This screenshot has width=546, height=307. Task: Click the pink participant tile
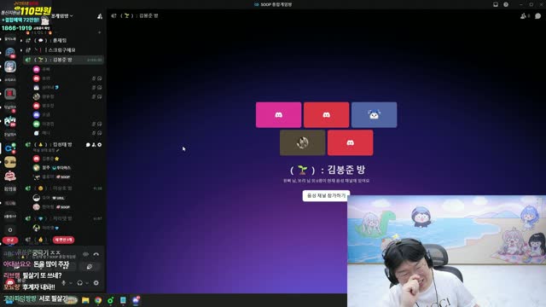(279, 115)
